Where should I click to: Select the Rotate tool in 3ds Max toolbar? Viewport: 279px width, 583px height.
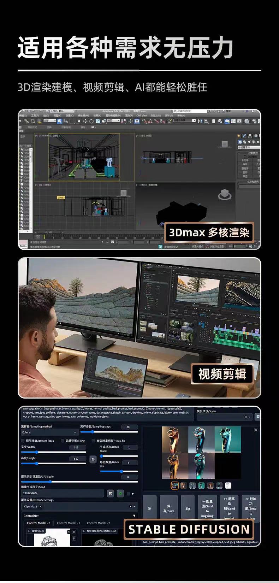(91, 121)
